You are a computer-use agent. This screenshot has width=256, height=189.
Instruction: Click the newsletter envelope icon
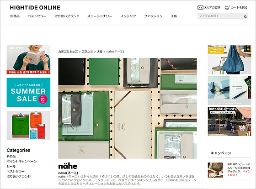200,8
